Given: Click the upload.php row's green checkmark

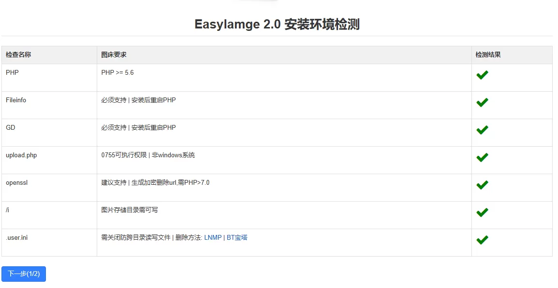Looking at the screenshot, I should (482, 157).
